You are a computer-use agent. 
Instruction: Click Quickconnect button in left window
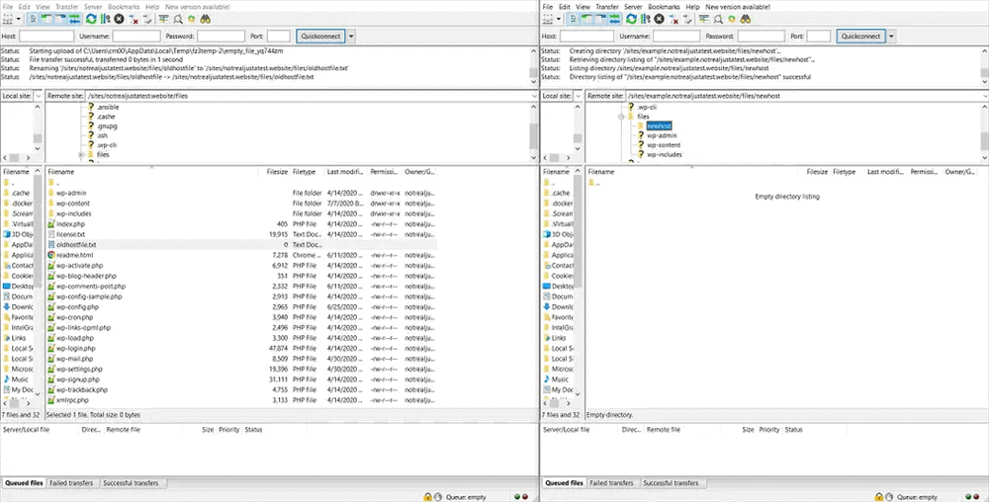click(318, 36)
